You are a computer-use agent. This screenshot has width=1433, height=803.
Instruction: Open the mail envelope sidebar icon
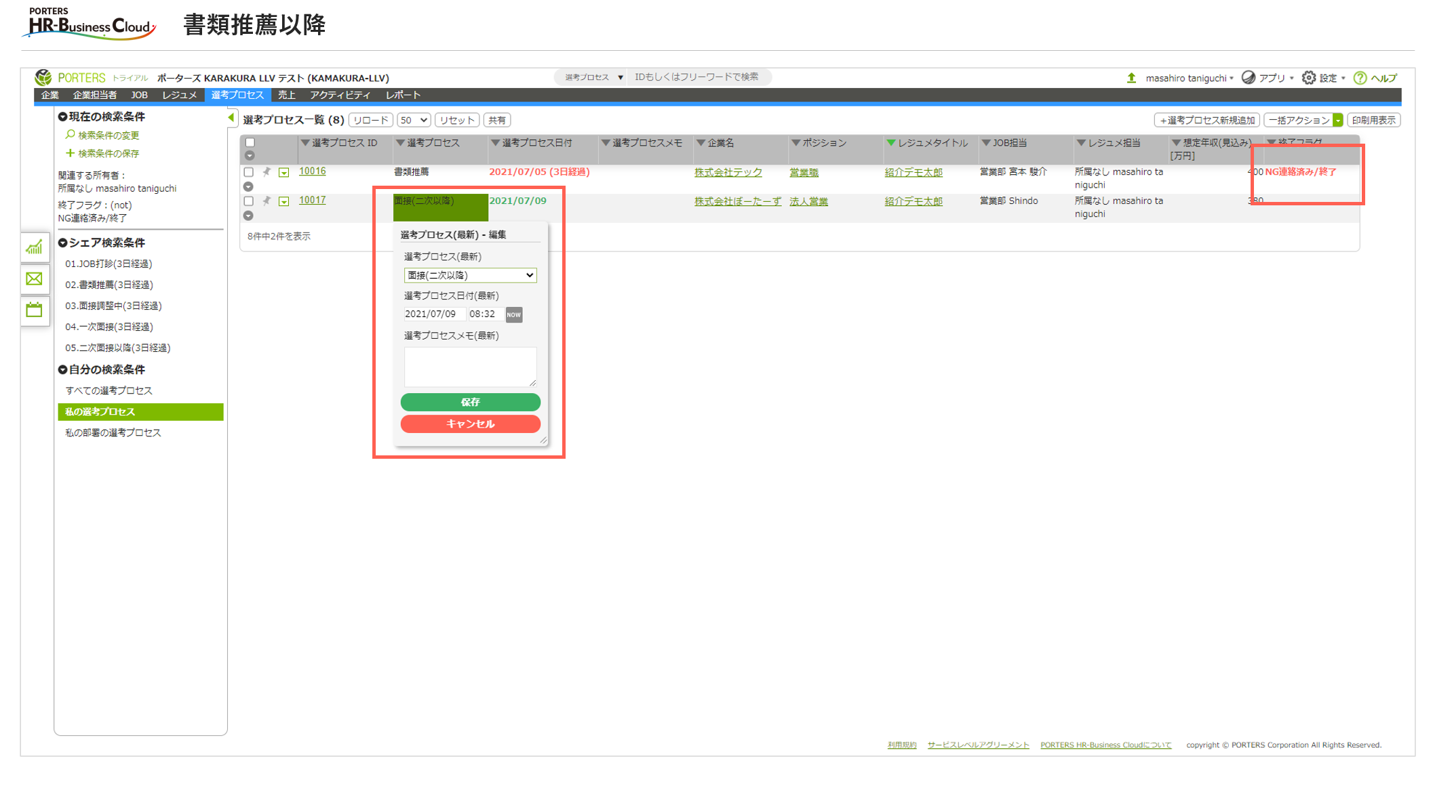35,279
